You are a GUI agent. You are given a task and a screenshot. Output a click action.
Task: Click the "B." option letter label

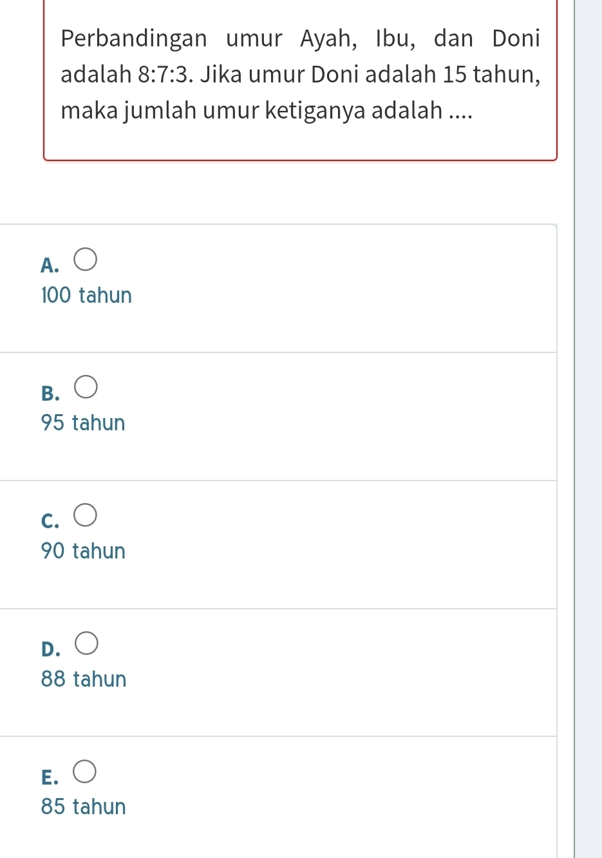[50, 392]
